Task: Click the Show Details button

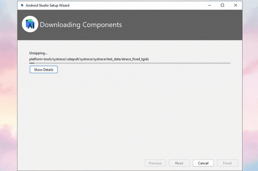Action: [43, 70]
